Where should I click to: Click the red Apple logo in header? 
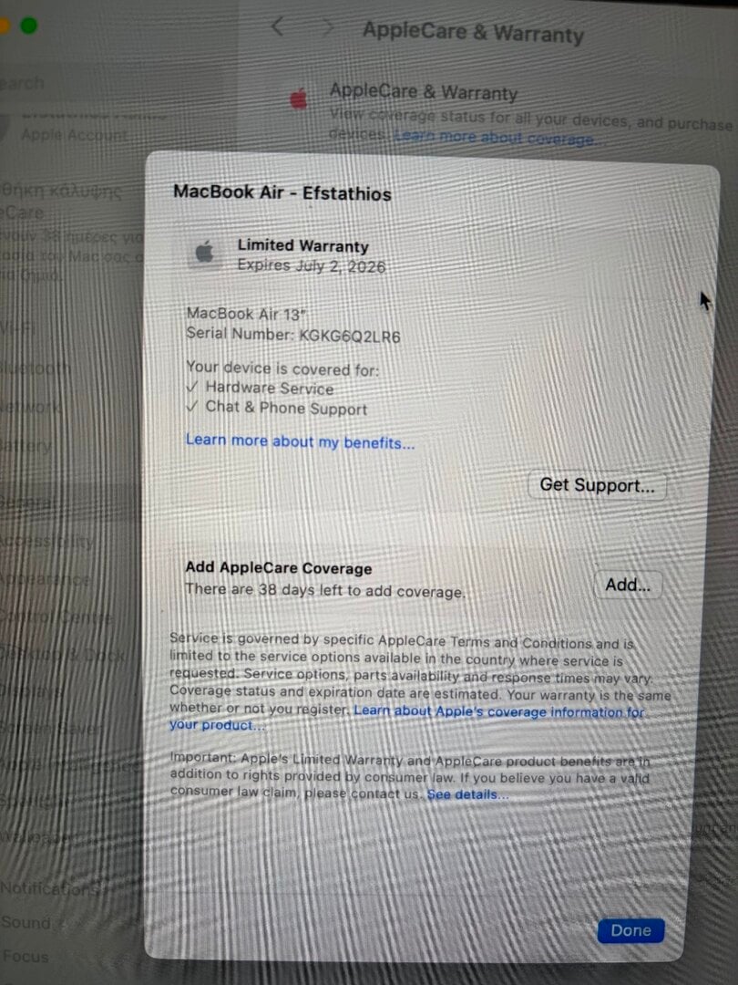pos(299,98)
